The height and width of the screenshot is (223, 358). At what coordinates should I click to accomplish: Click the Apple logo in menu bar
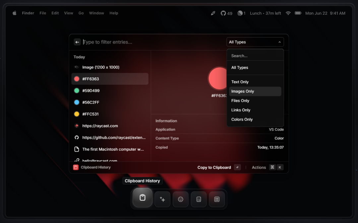coord(14,13)
